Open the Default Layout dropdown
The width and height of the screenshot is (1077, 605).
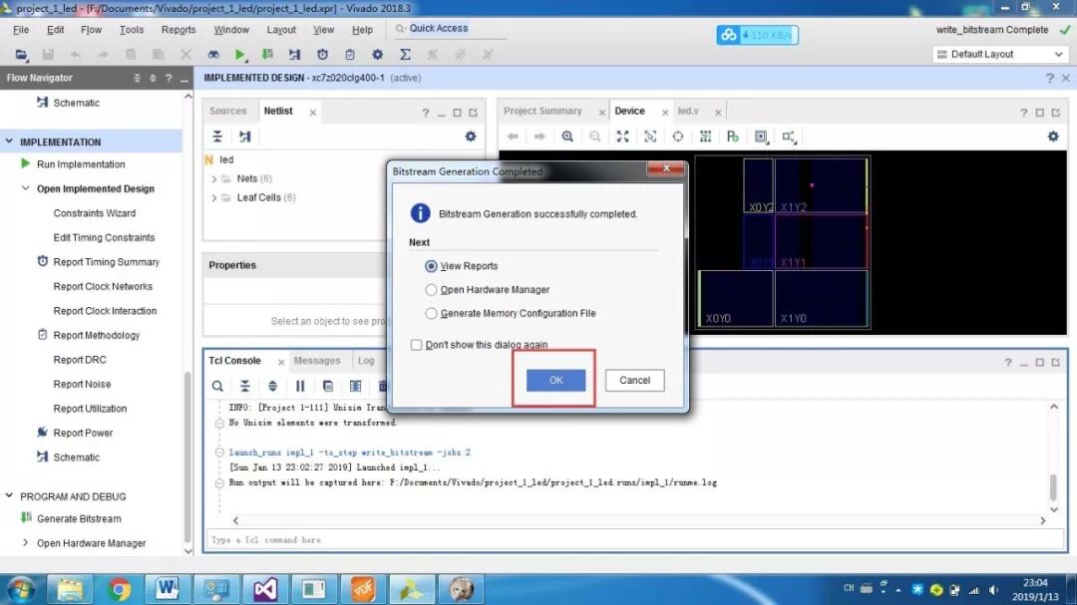(1000, 54)
